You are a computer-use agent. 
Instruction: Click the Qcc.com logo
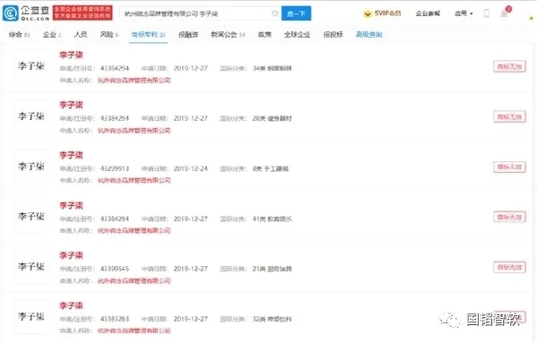point(26,13)
